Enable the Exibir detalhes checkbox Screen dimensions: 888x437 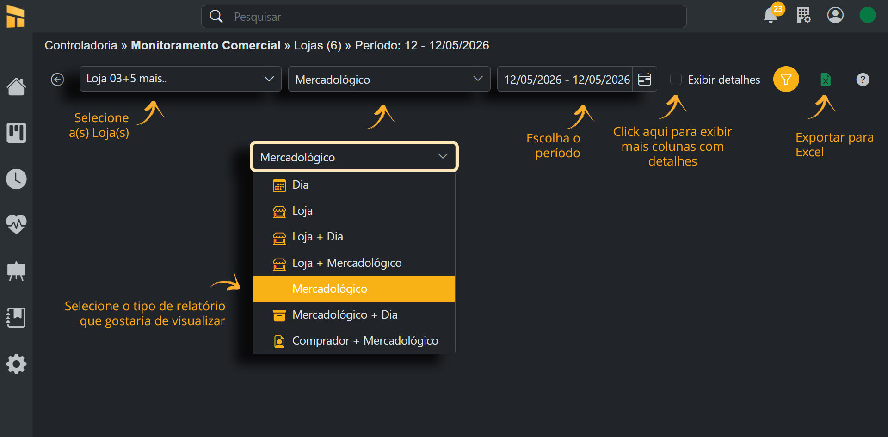coord(676,80)
